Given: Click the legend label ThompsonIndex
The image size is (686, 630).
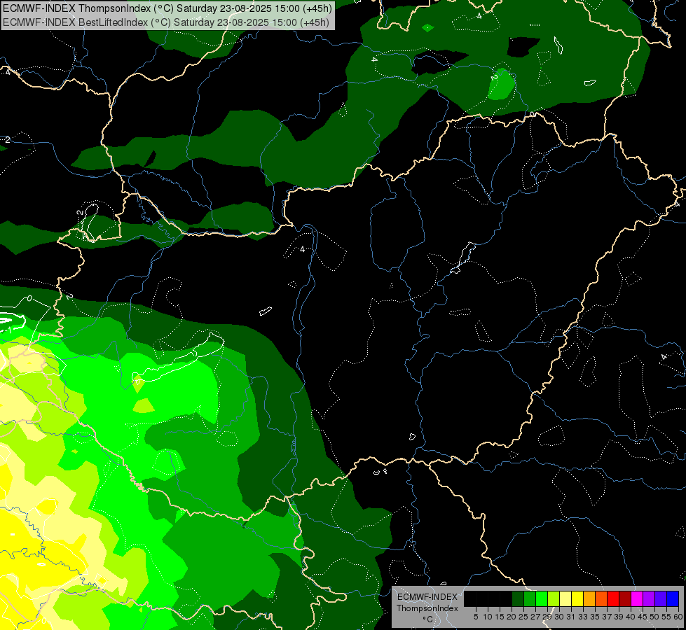Looking at the screenshot, I should point(427,608).
